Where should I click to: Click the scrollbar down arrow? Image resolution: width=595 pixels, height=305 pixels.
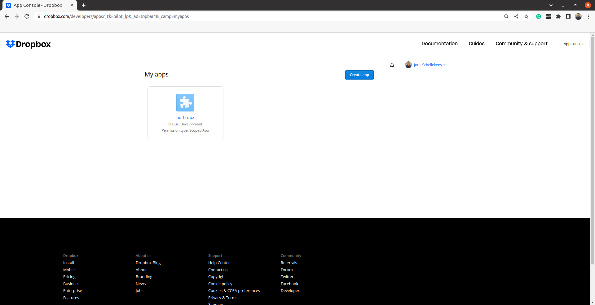593,303
